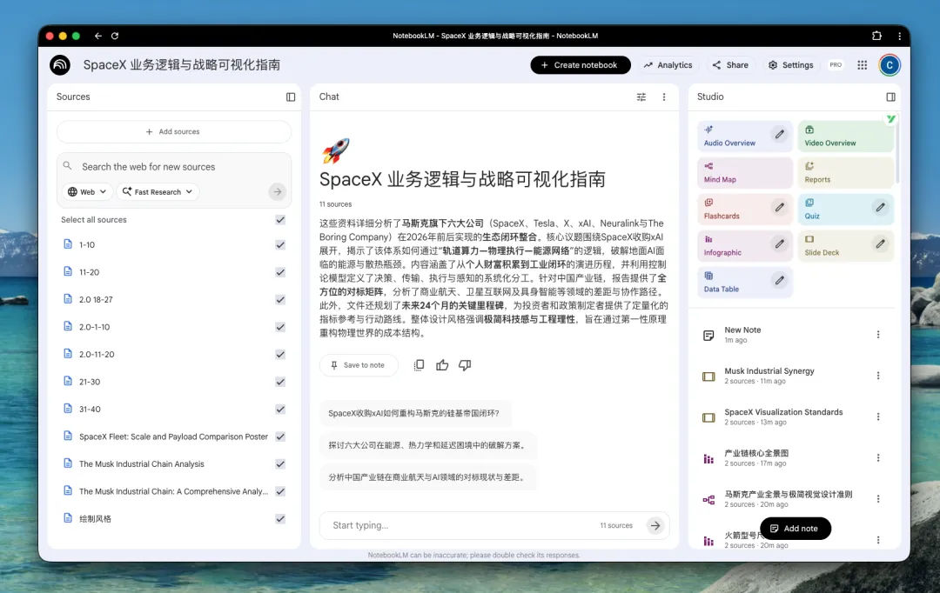The image size is (940, 593).
Task: Uncheck source 2.0-1-10
Action: tap(280, 327)
